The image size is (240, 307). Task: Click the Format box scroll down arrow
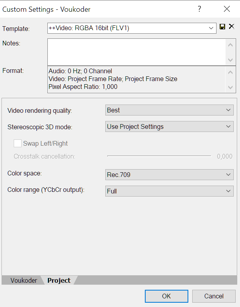(230, 87)
